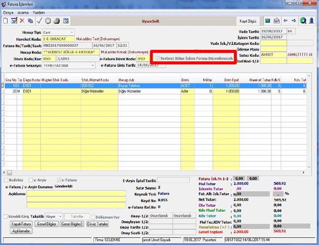The width and height of the screenshot is (319, 245).
Task: Click the checkmark save icon
Action: coord(39,21)
